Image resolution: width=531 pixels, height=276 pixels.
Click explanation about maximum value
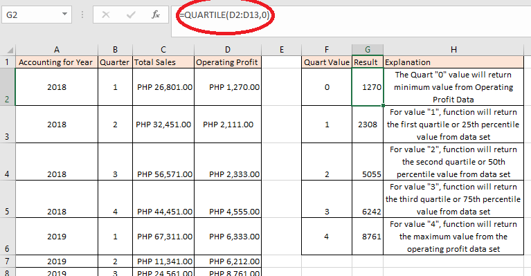[453, 236]
